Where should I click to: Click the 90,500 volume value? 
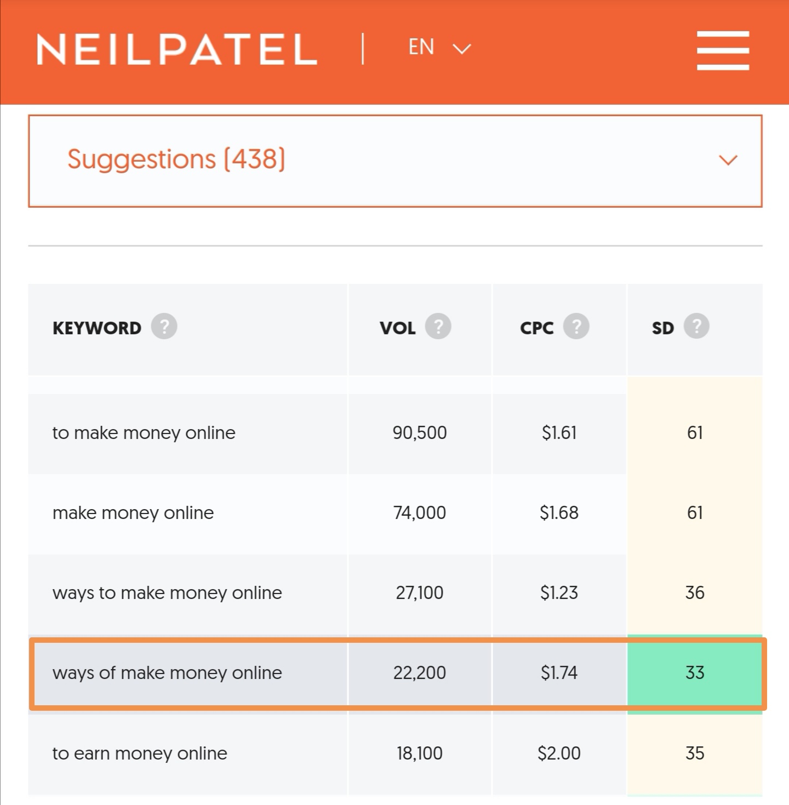pos(420,433)
